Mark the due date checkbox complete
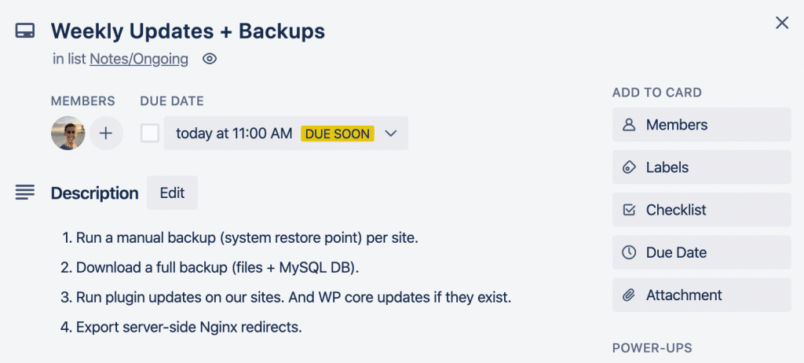 [150, 134]
